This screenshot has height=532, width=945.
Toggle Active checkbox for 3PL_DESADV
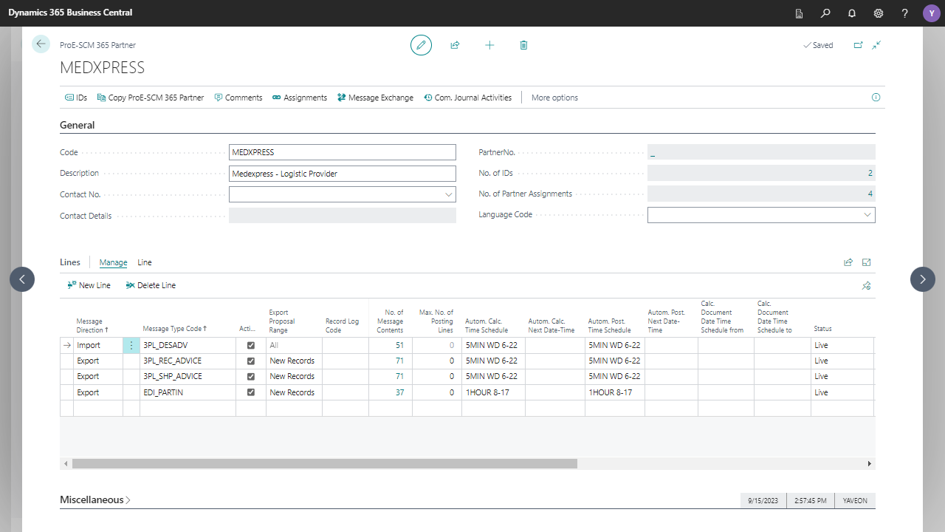pos(251,345)
